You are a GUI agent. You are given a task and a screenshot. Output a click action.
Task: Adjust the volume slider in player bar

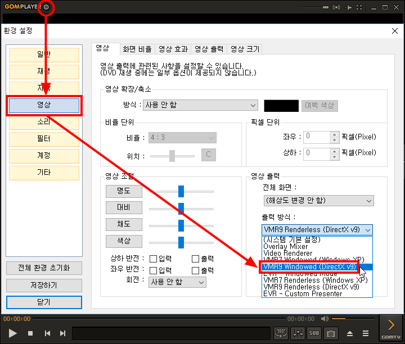[x=353, y=319]
